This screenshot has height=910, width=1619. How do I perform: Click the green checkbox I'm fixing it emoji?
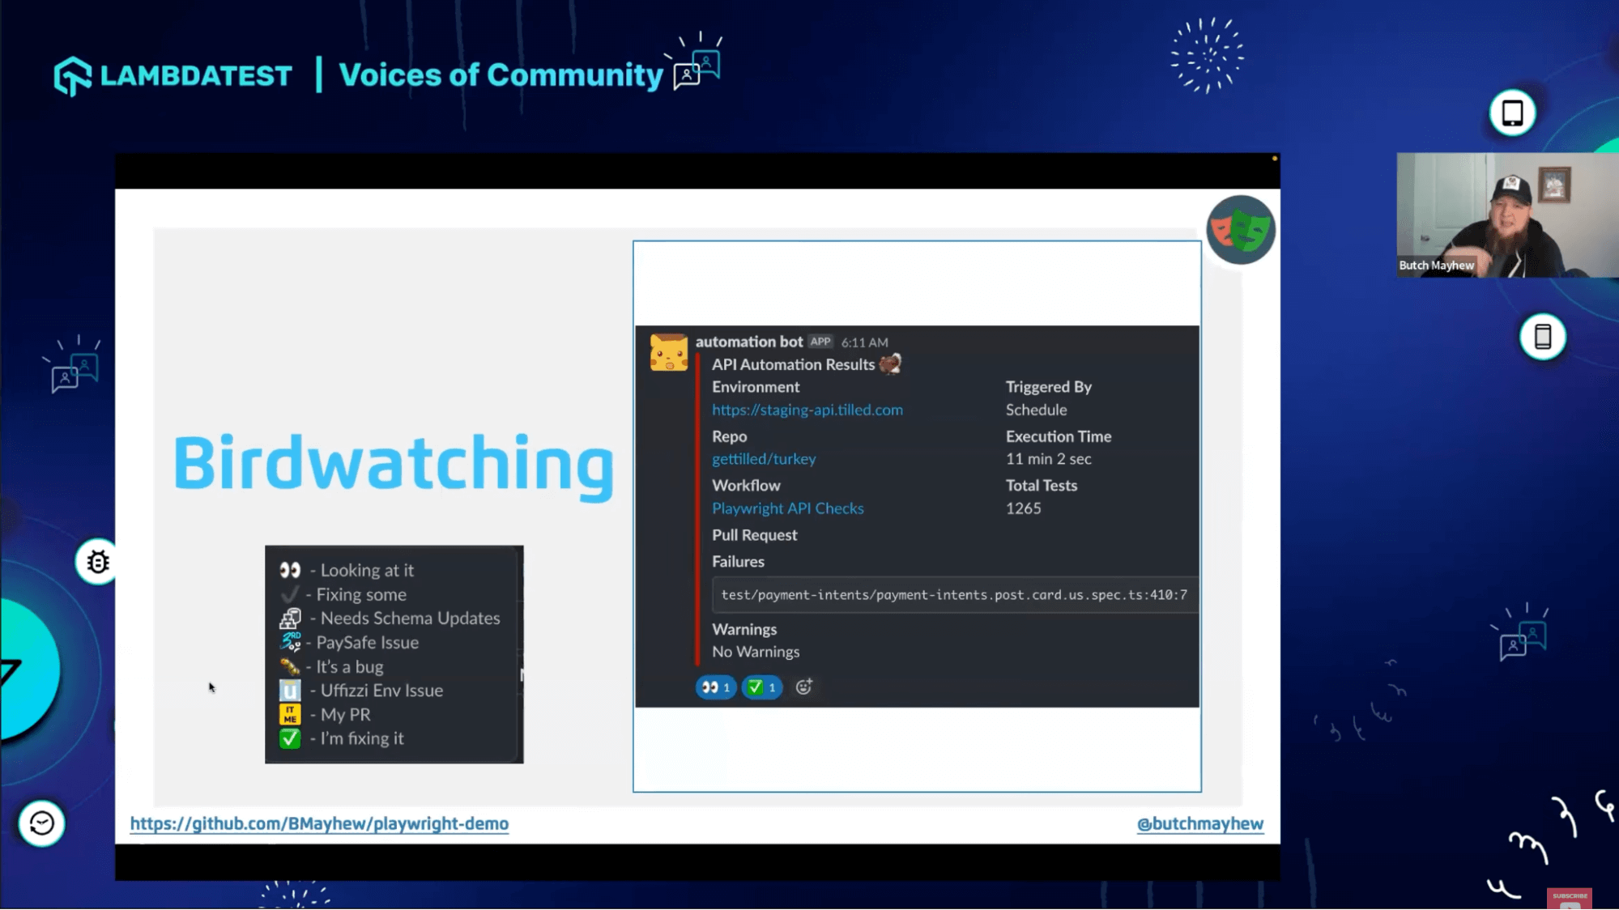point(290,738)
